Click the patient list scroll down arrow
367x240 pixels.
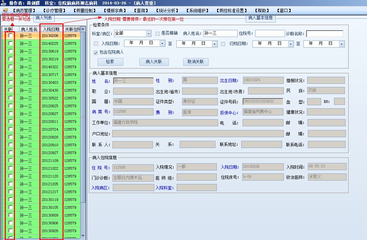click(x=83, y=236)
